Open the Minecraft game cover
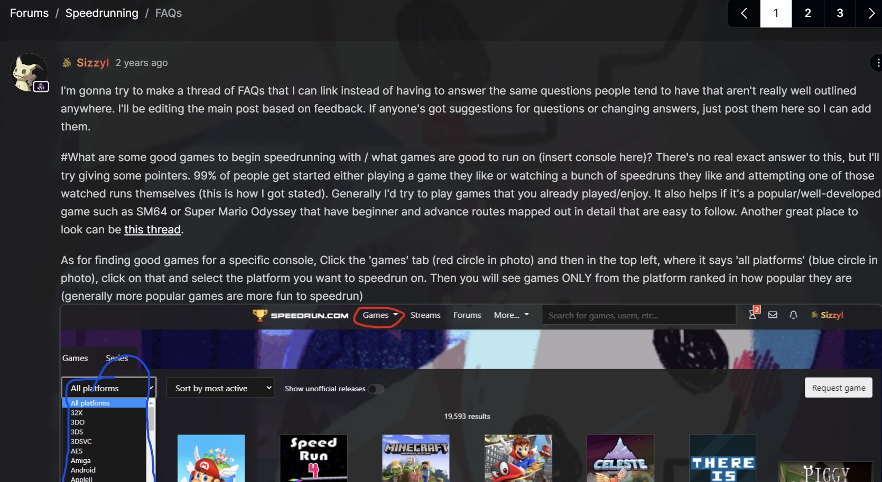 click(x=416, y=458)
